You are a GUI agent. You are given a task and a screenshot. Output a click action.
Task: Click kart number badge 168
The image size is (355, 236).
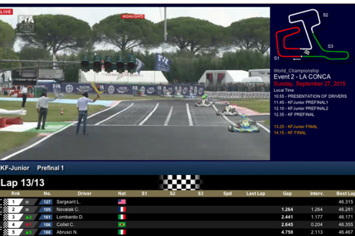(46, 232)
